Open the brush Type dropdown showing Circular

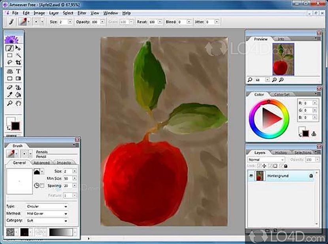click(47, 206)
